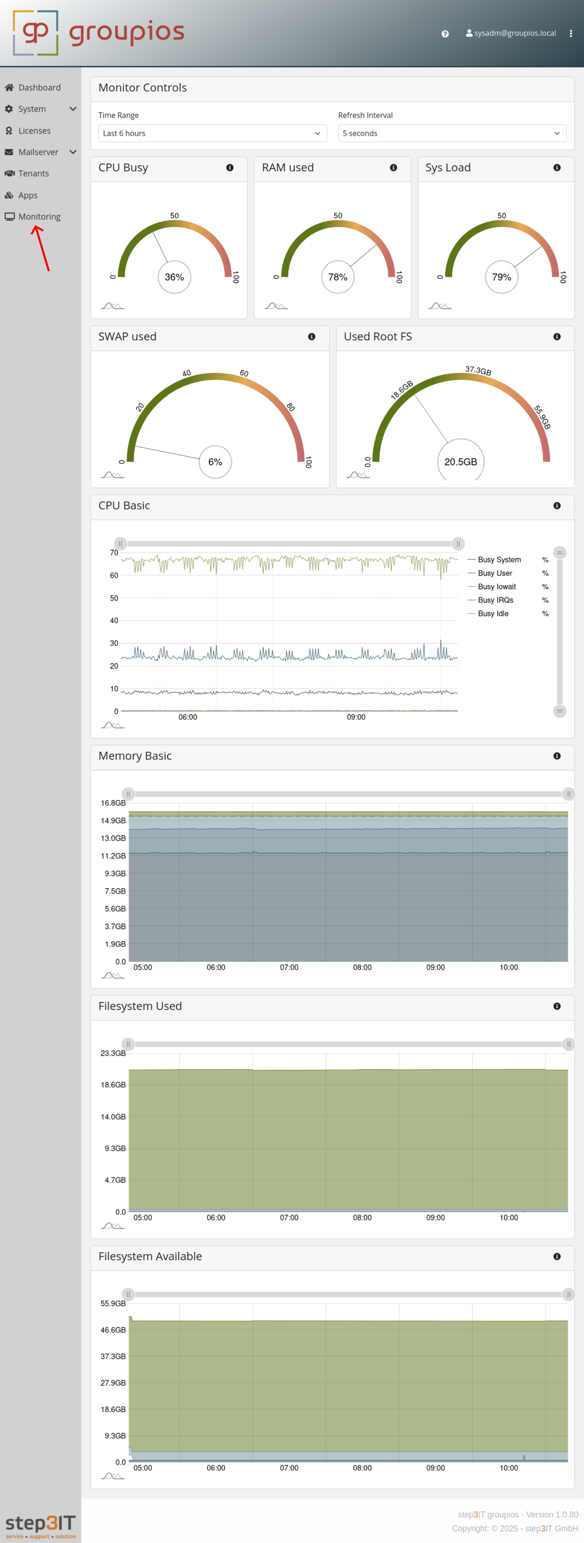The width and height of the screenshot is (584, 1543).
Task: Expand the System submenu chevron
Action: pos(72,108)
